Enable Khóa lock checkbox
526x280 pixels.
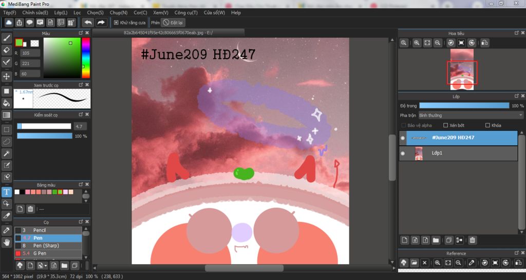pos(487,125)
